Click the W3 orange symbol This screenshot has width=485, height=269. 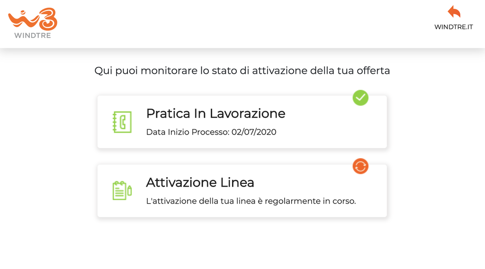tap(33, 19)
